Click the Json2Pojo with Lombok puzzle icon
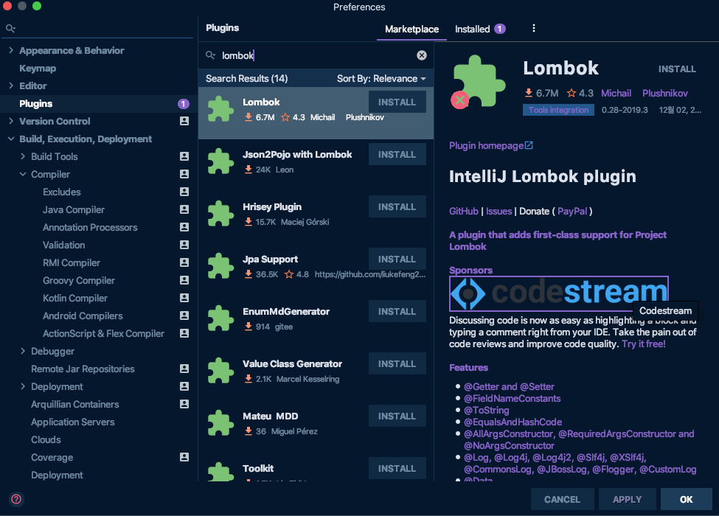This screenshot has width=719, height=516. 220,161
